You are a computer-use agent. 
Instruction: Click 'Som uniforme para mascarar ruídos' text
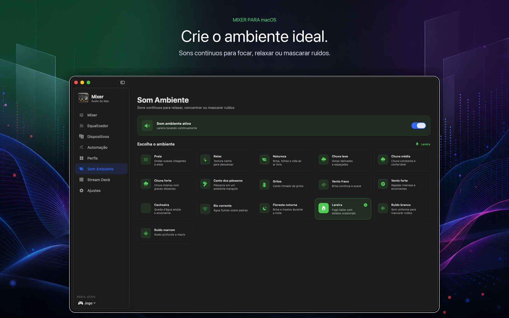[403, 211]
